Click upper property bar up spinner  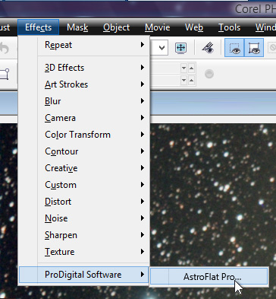pyautogui.click(x=191, y=68)
